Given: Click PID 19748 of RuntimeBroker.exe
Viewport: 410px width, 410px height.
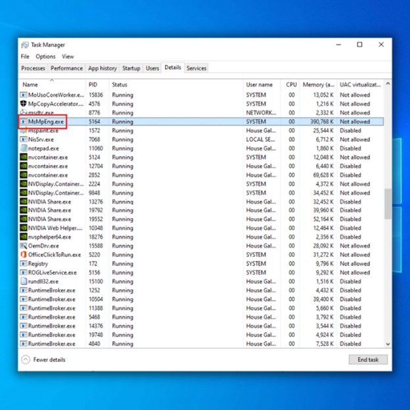Looking at the screenshot, I should 96,334.
